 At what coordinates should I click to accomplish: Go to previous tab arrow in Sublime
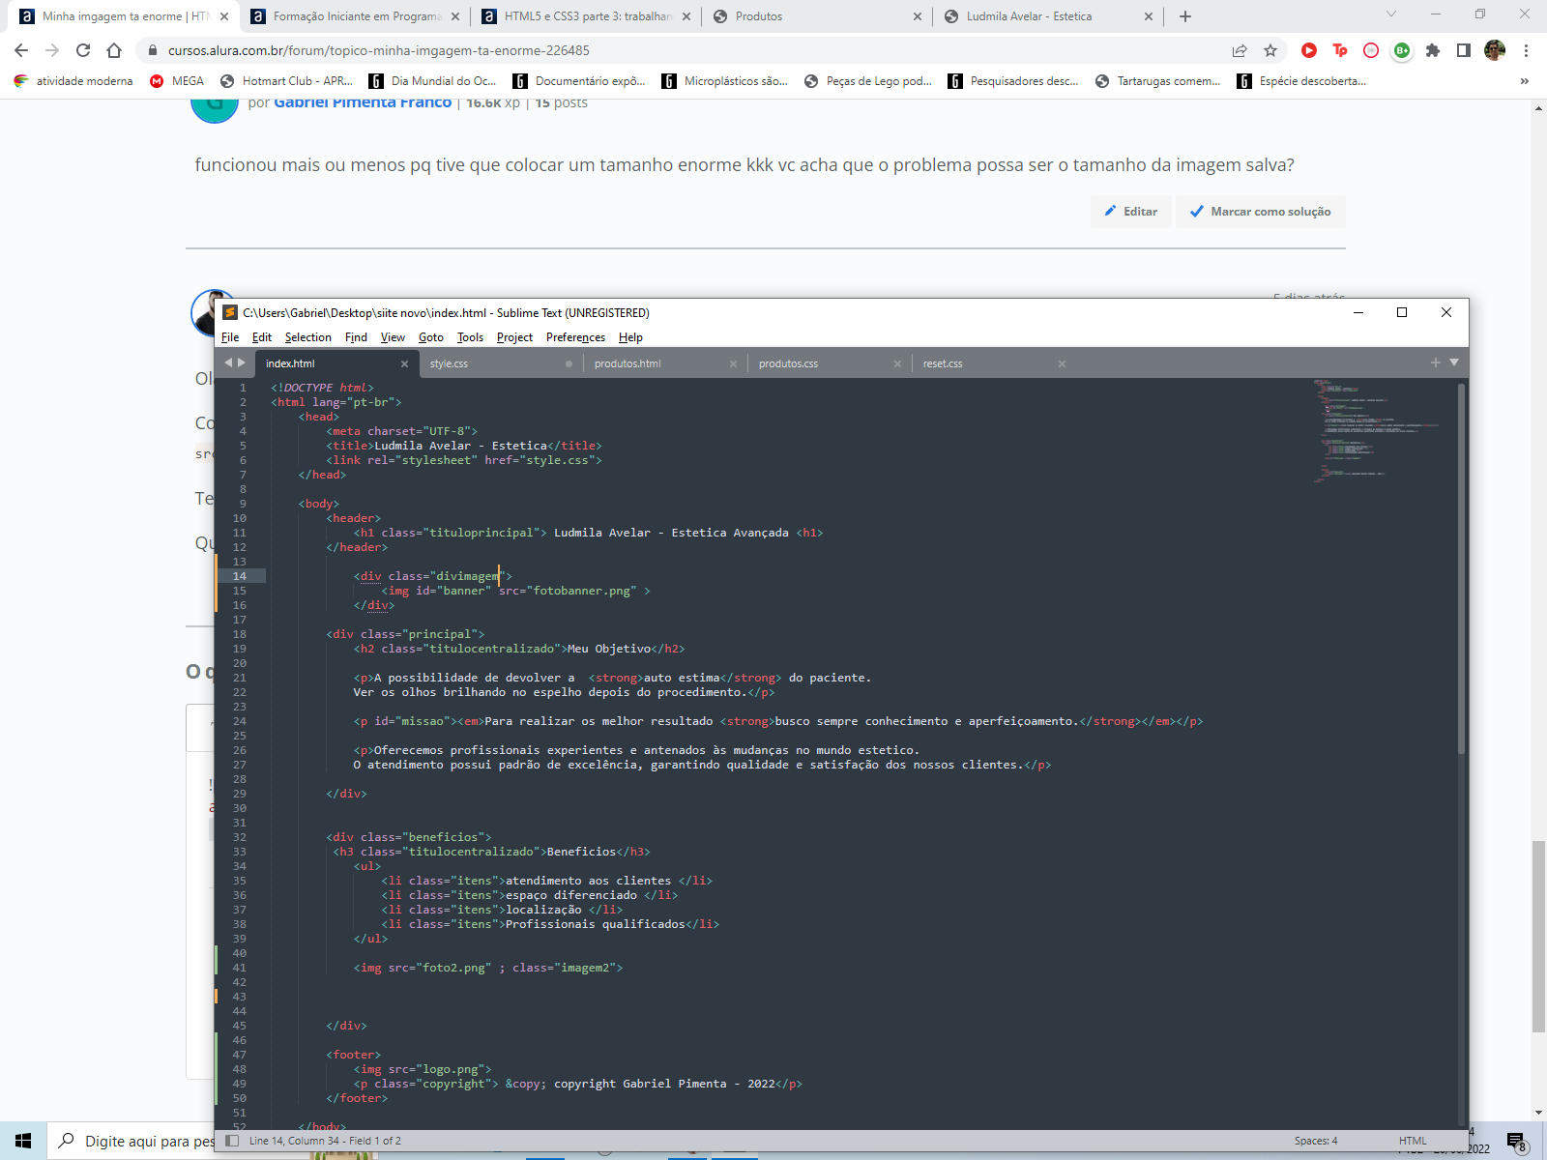[x=228, y=362]
